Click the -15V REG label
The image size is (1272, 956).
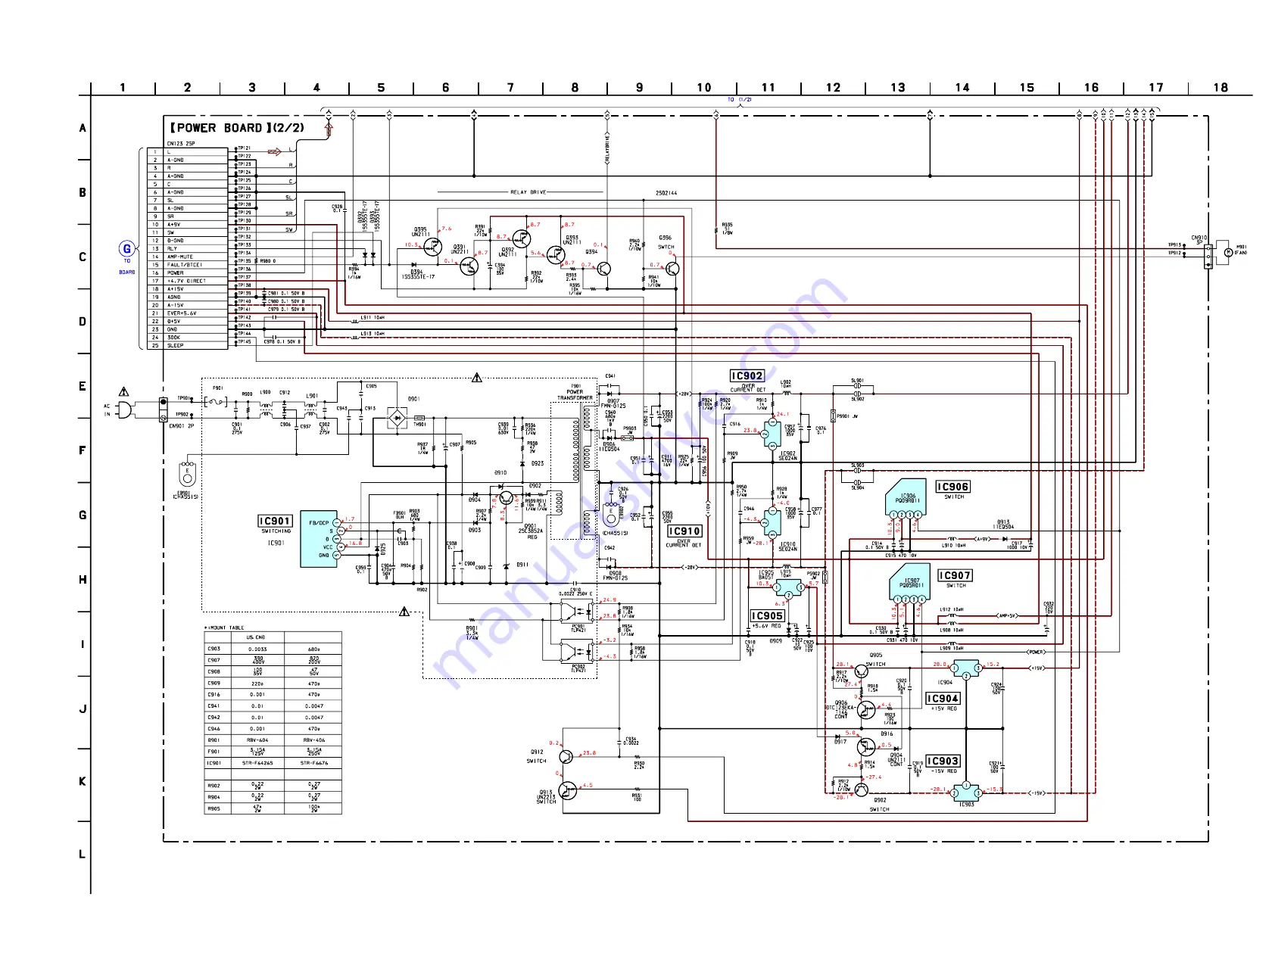click(x=944, y=771)
